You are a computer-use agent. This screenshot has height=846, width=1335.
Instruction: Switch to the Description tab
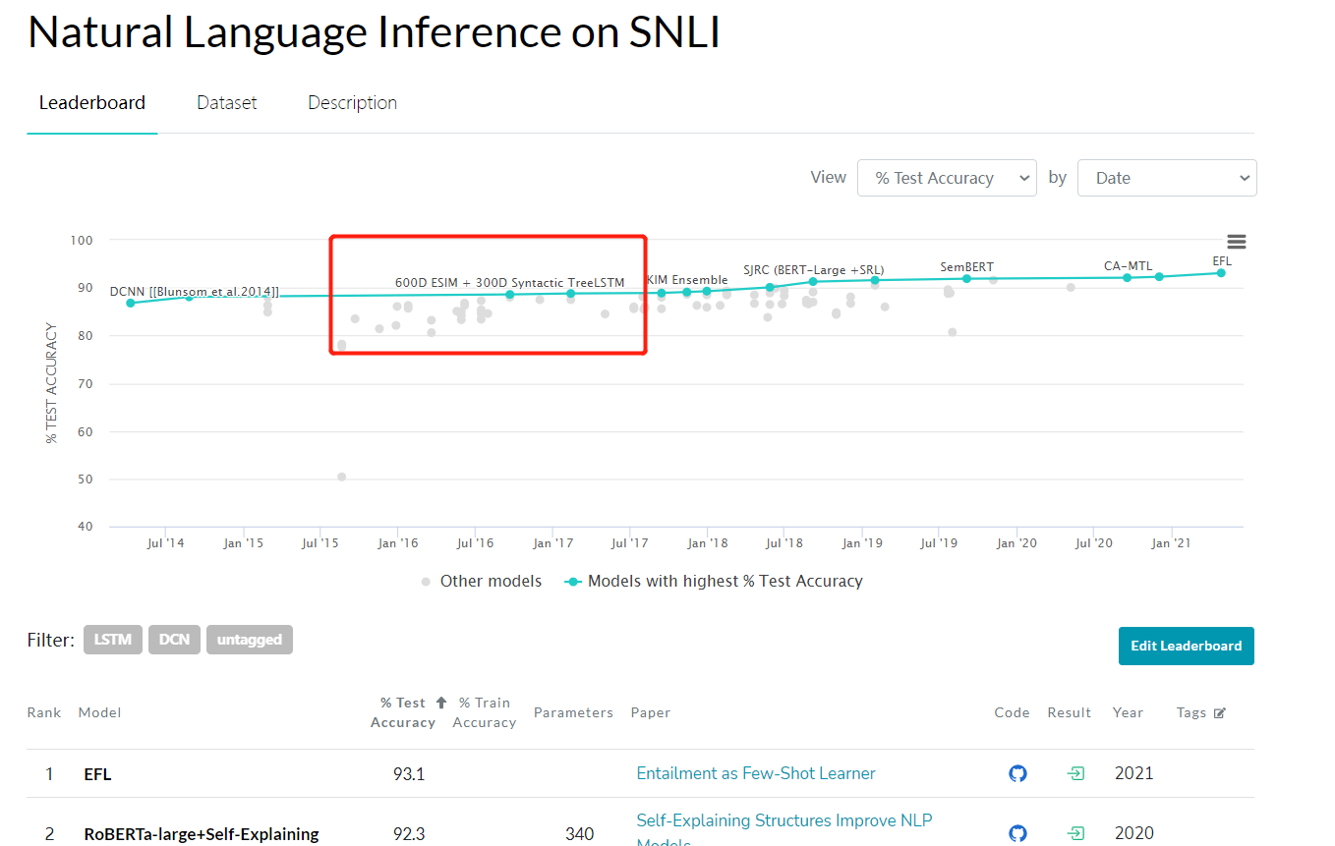coord(352,103)
